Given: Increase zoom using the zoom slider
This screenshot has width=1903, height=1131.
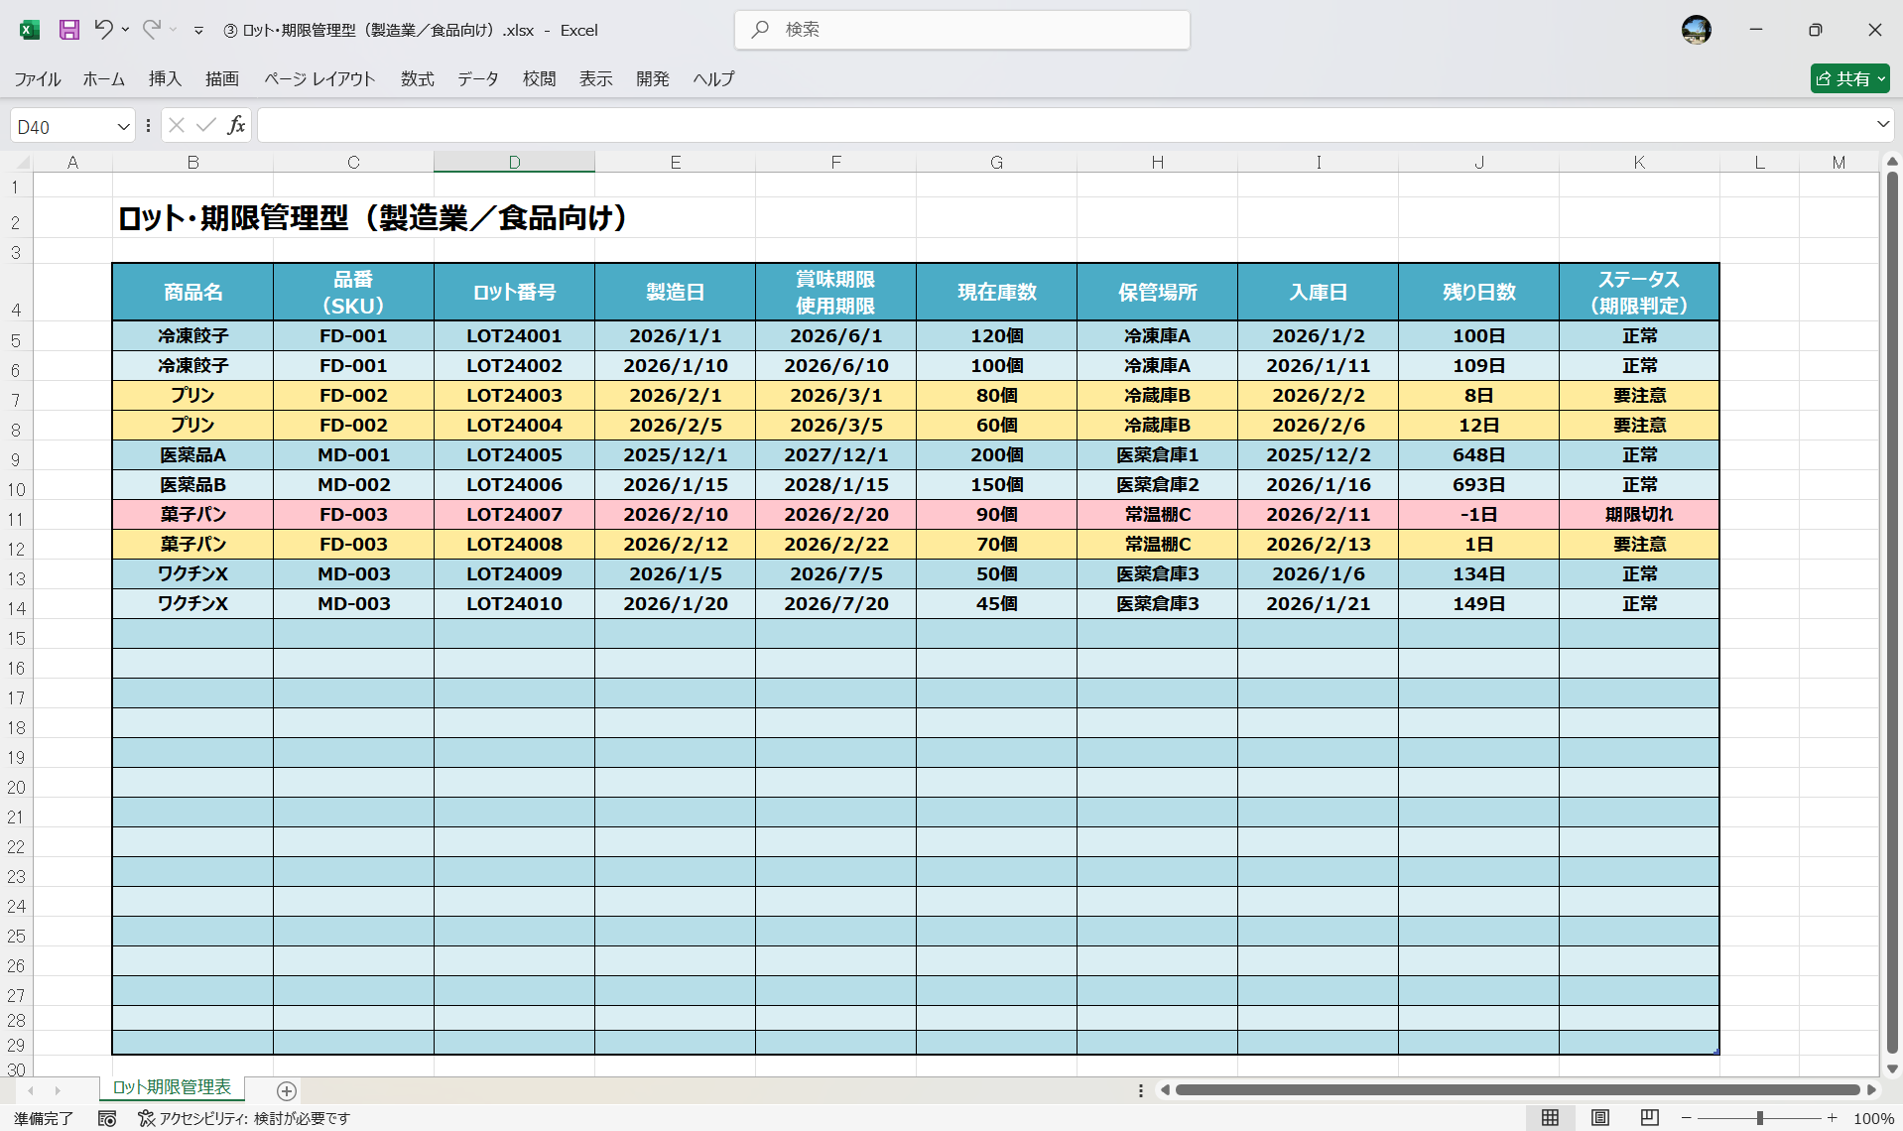Looking at the screenshot, I should coord(1834,1118).
